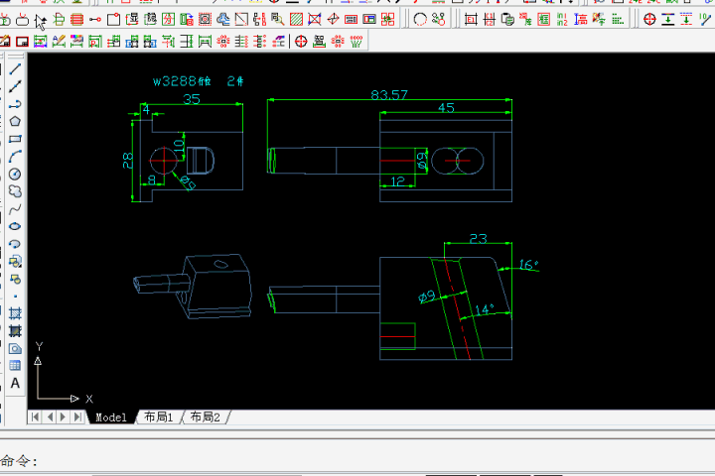The height and width of the screenshot is (476, 715).
Task: Click the in1/in2 toolbar icon
Action: [x=562, y=19]
